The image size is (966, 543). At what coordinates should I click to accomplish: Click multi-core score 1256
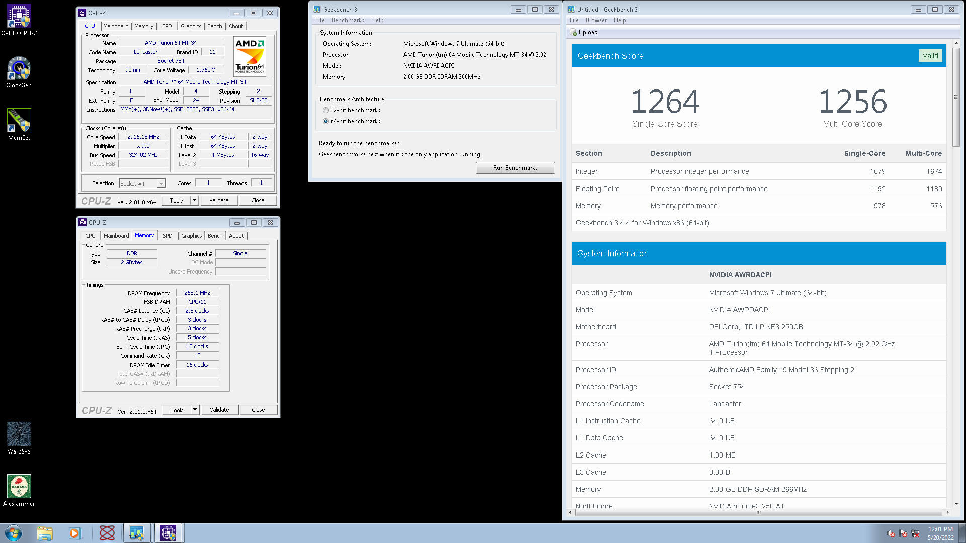tap(852, 102)
